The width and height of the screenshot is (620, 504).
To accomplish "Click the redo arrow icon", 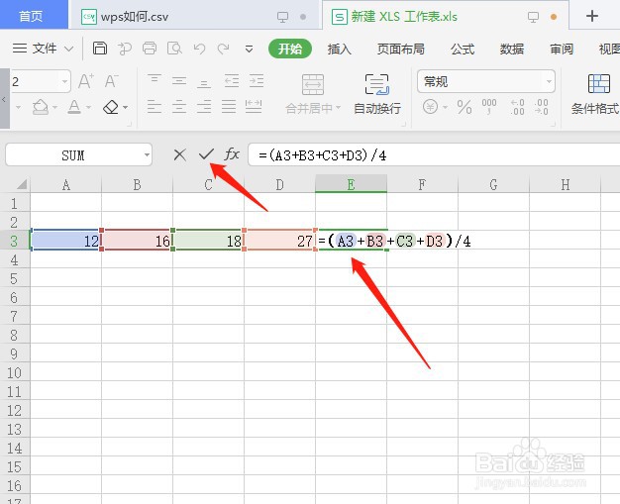I will click(224, 49).
